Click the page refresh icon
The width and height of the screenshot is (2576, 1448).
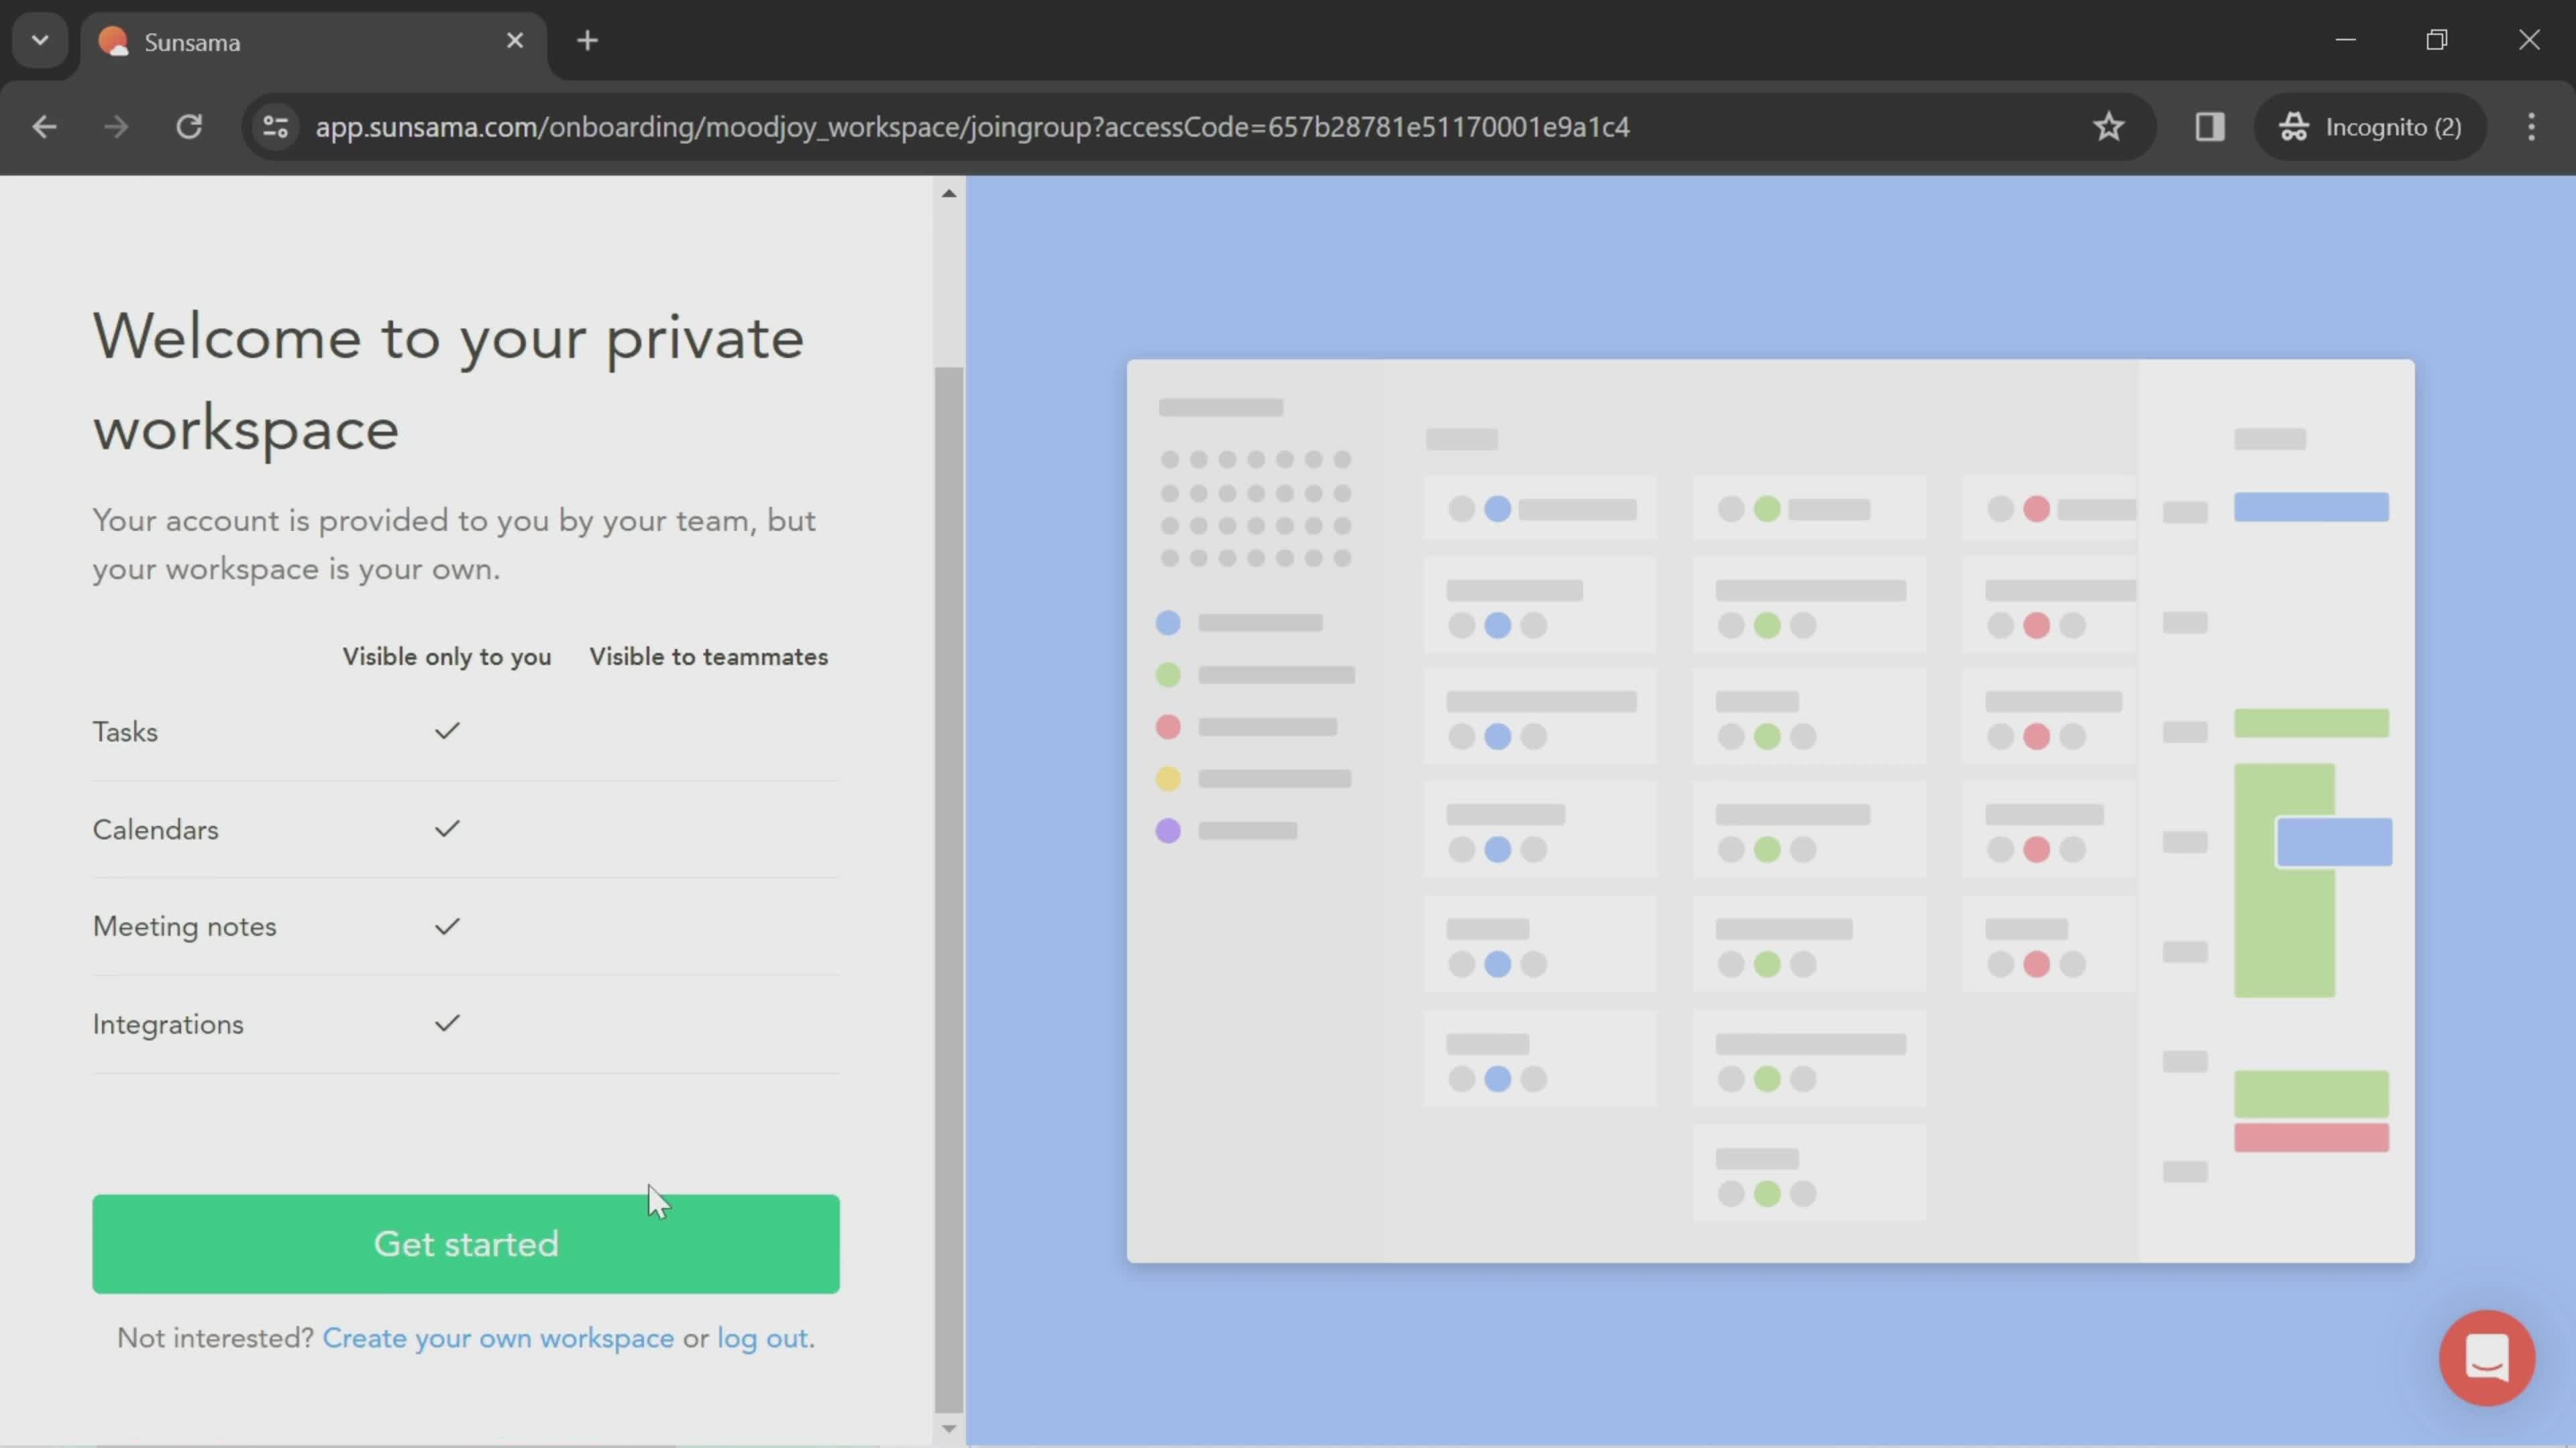(189, 125)
